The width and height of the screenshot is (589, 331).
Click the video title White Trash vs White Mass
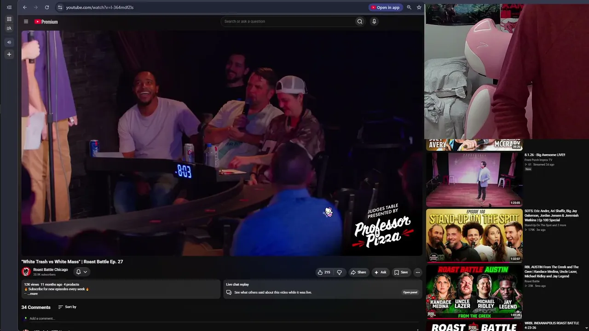(72, 262)
